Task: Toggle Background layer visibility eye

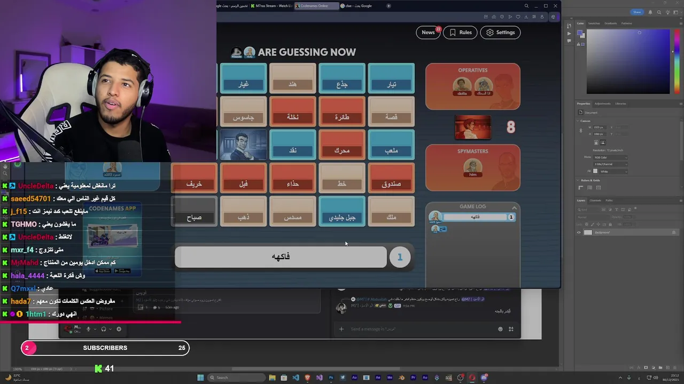Action: click(x=579, y=233)
